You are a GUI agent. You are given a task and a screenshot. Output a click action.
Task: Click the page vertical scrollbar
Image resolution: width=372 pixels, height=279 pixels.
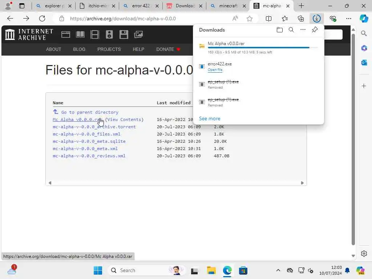pyautogui.click(x=353, y=139)
